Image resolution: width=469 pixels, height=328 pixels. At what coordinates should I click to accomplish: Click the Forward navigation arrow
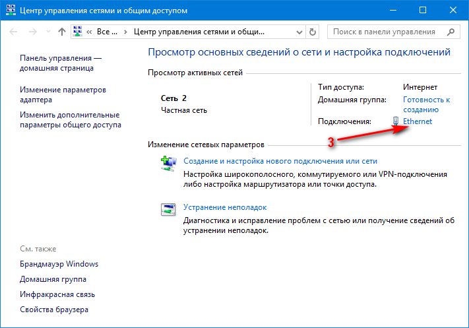(31, 32)
